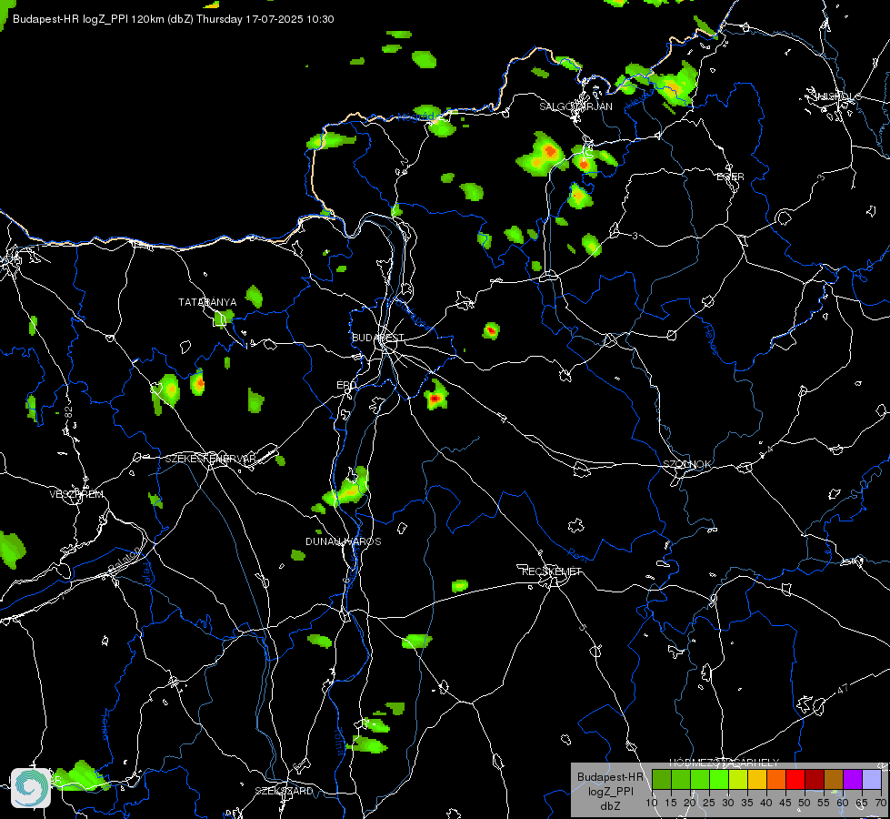Screen dimensions: 890x819
Task: Select the DUNAÚJVÁROS city label
Action: (x=344, y=541)
